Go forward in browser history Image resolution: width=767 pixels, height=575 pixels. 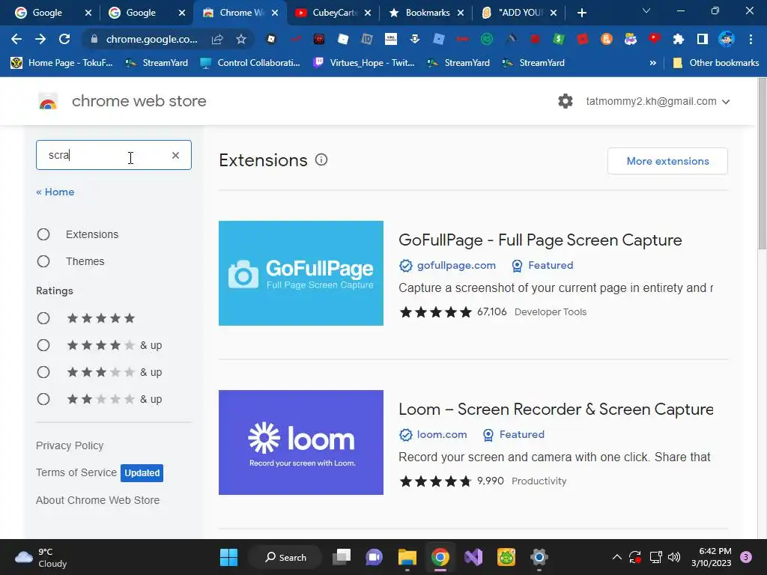pos(40,39)
